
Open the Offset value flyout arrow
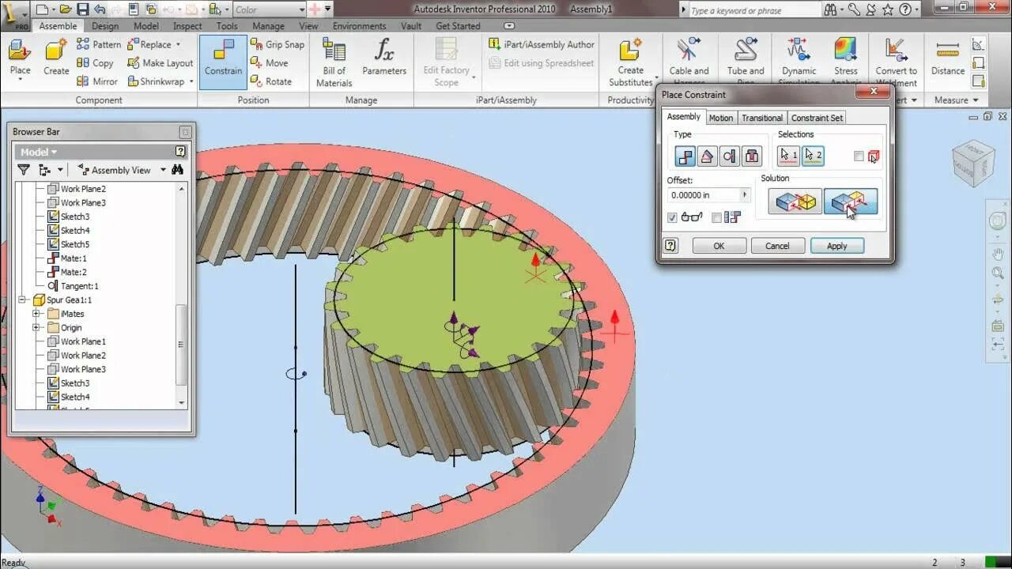click(x=744, y=194)
